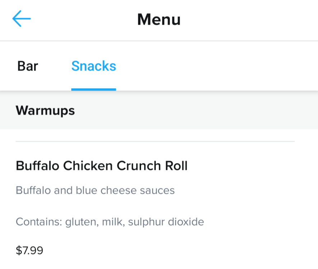318x269 pixels.
Task: Click the Warmups section header
Action: point(45,111)
